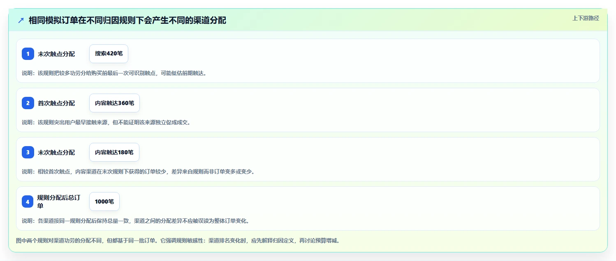Click the note about 保持总量一致
Image resolution: width=616 pixels, height=261 pixels.
136,221
